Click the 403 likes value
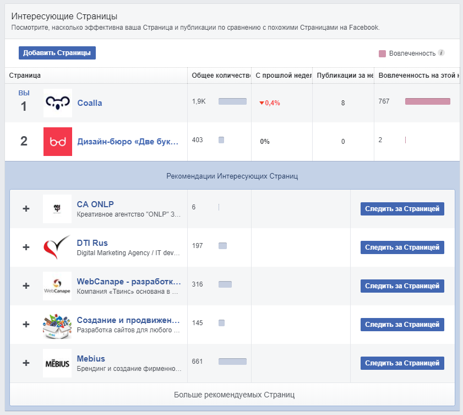The height and width of the screenshot is (415, 463). (x=197, y=140)
